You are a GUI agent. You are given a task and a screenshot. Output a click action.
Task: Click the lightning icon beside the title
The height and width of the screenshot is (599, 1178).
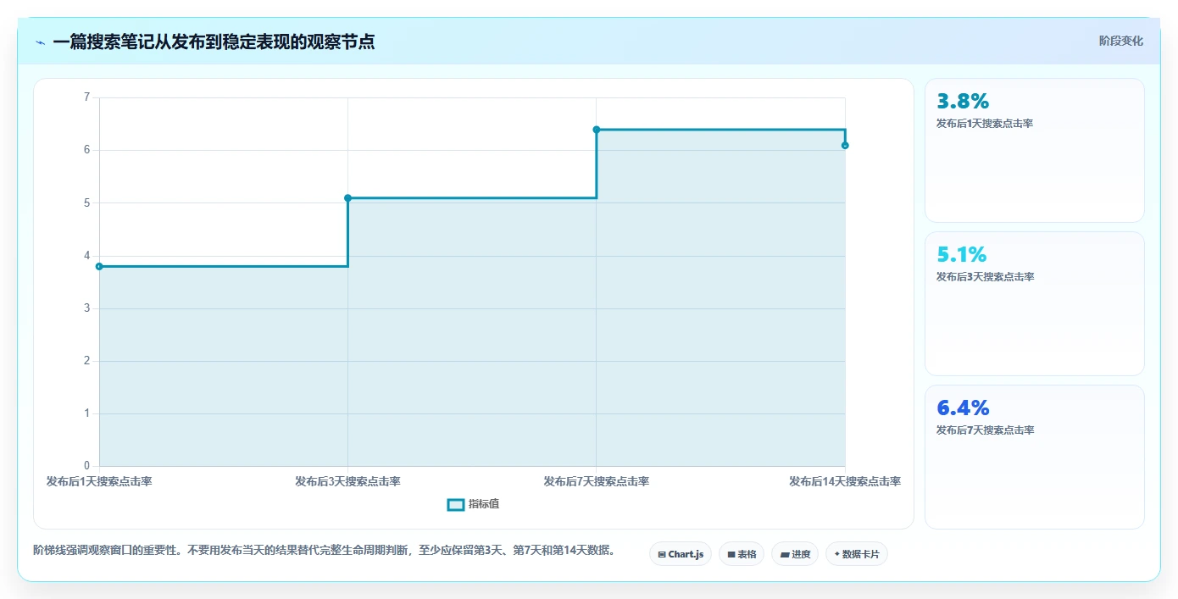click(x=40, y=42)
